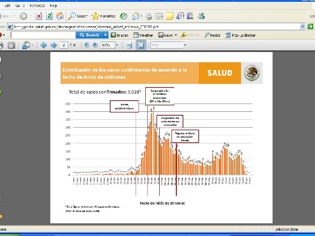Click the scrolling page mode icon
This screenshot has width=315, height=236.
point(129,45)
